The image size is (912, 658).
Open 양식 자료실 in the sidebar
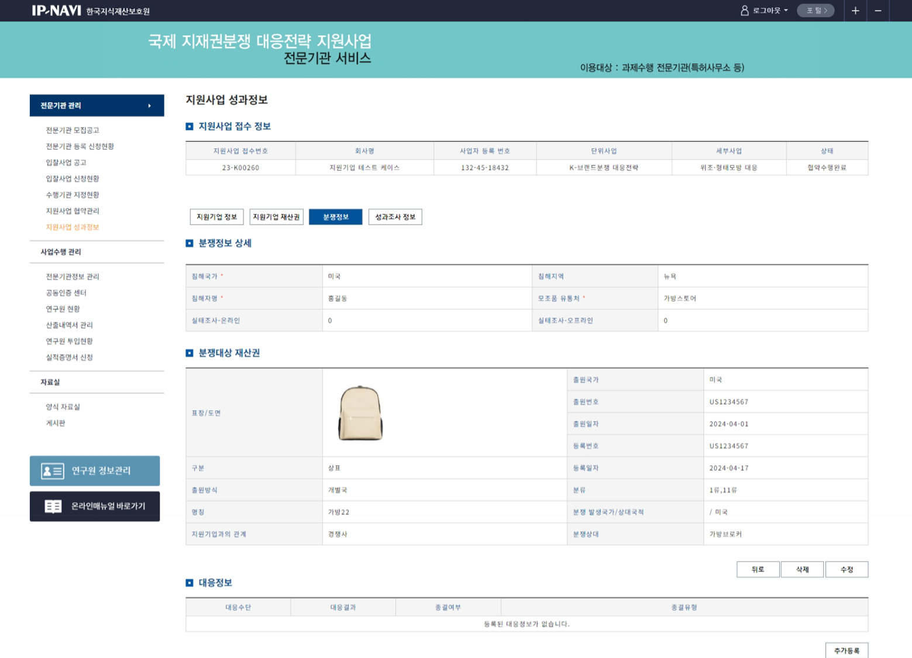click(63, 406)
